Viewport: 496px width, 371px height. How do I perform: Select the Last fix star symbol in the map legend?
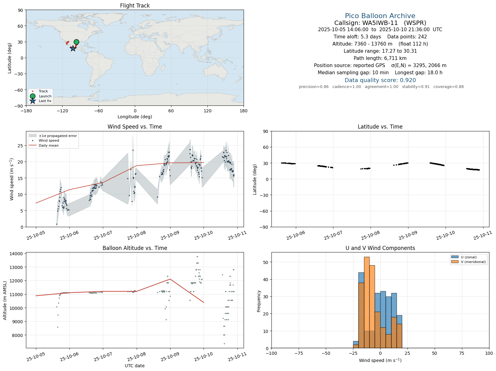pyautogui.click(x=33, y=101)
